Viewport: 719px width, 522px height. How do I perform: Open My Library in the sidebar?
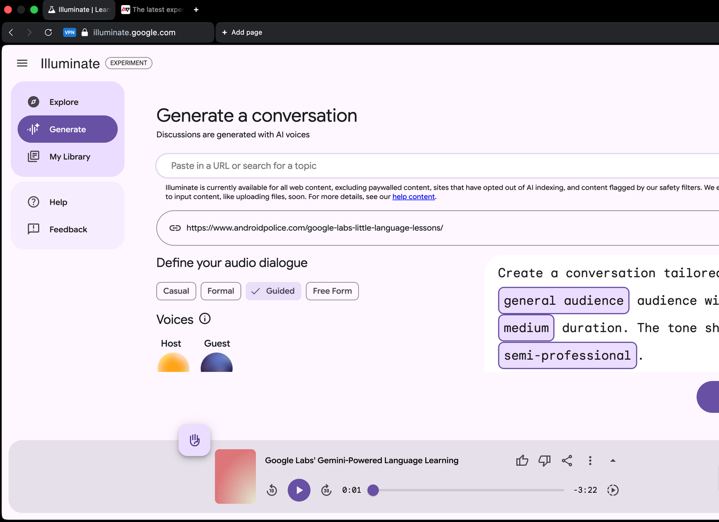click(69, 156)
